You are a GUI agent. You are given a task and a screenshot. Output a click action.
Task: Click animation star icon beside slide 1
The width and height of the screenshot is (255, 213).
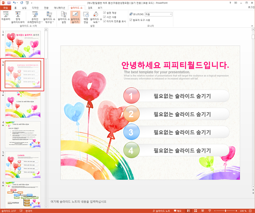[x=3, y=35]
